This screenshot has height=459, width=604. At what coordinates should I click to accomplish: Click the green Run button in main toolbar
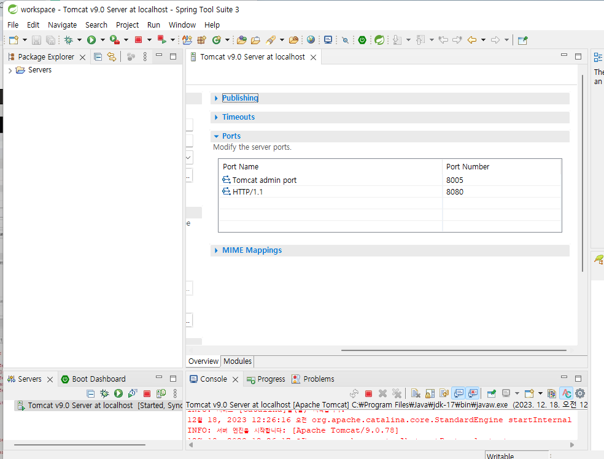(x=91, y=40)
